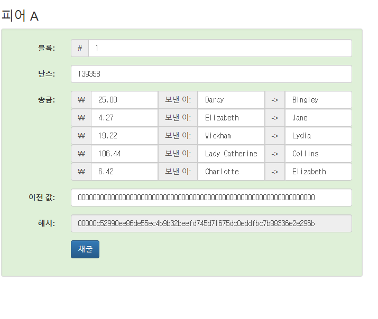378x319 pixels.
Task: Click the 피어 A heading
Action: click(x=20, y=16)
